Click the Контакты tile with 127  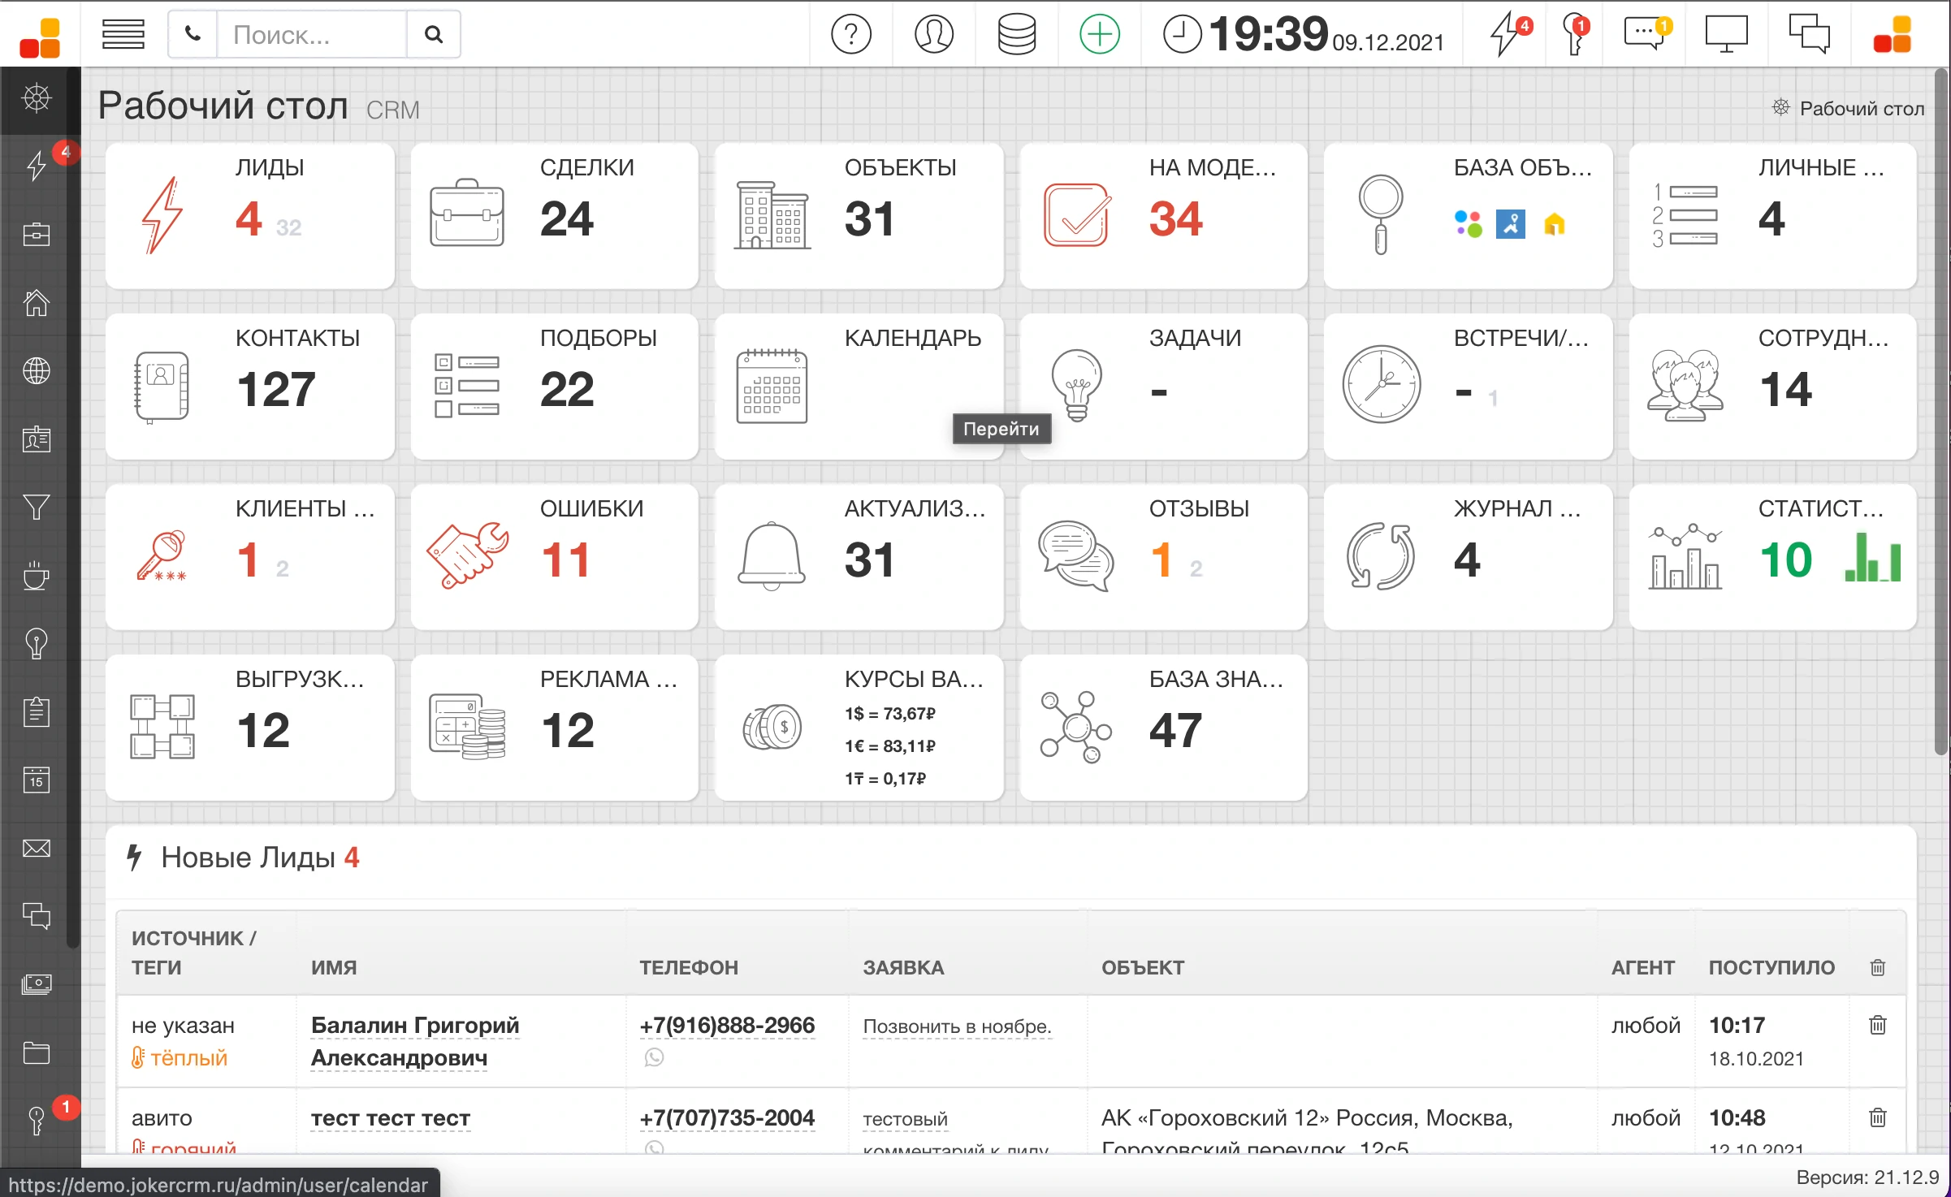[249, 387]
